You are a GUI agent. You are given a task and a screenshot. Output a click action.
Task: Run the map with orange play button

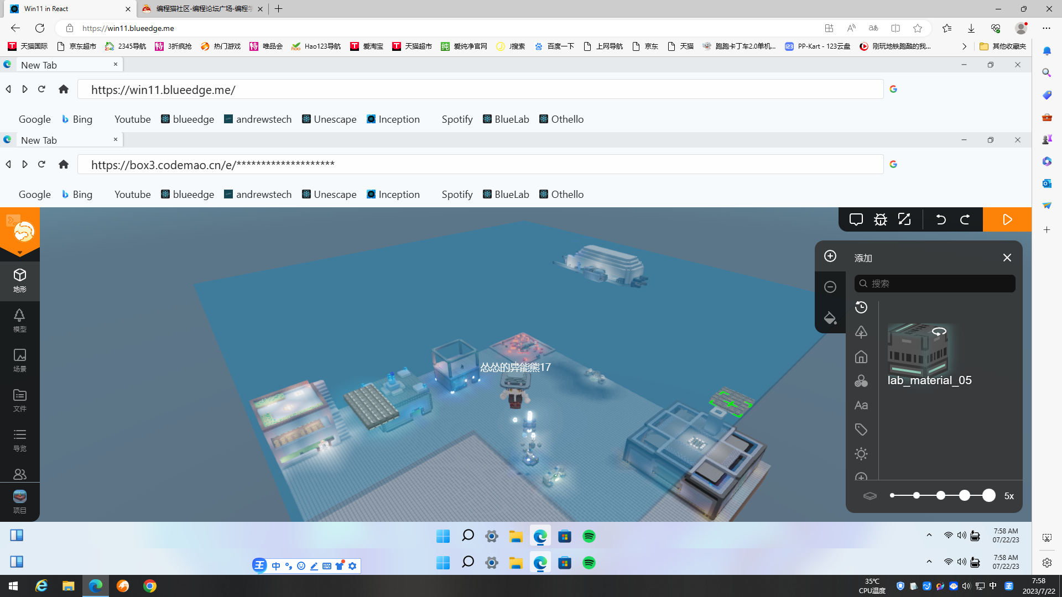click(1007, 219)
